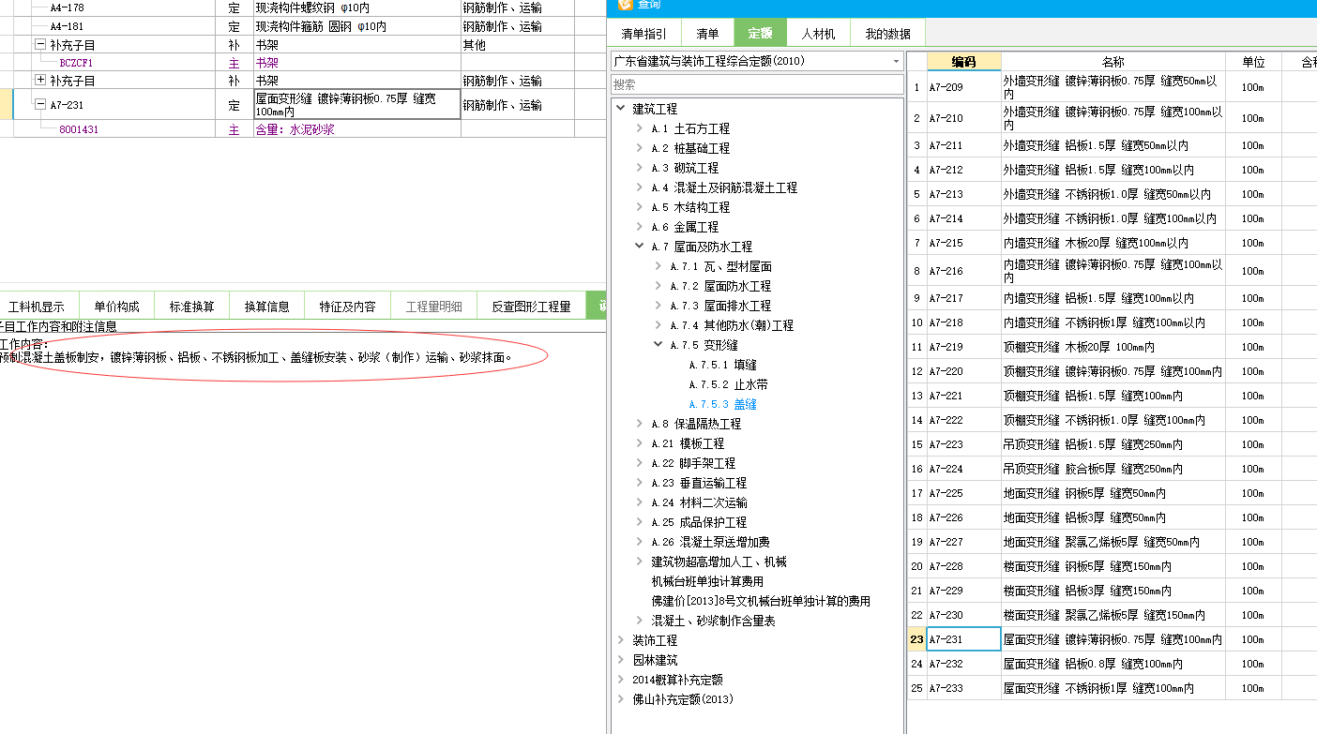1317x734 pixels.
Task: Open the quota library dropdown 广东省建筑与装饰工程综合定额(2010)
Action: pos(897,61)
